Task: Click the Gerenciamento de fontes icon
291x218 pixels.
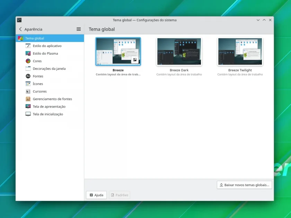Action: point(28,99)
